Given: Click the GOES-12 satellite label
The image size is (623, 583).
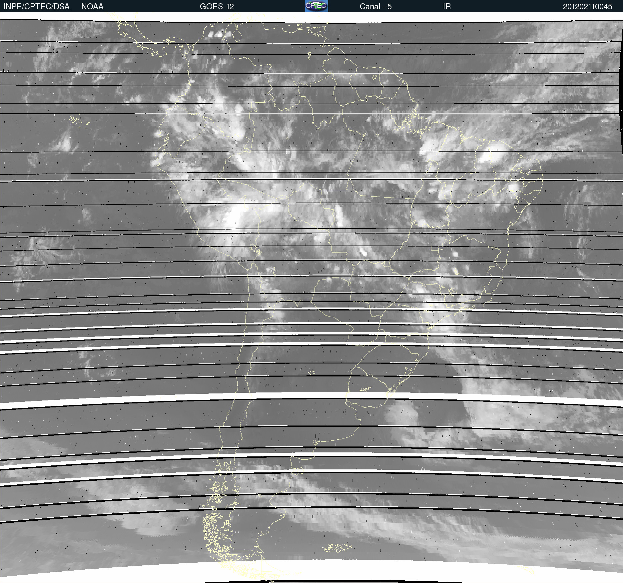Looking at the screenshot, I should tap(217, 7).
